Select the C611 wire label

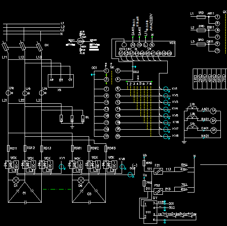[210, 42]
